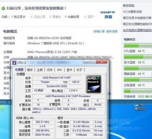Click the 指令集 field listing MMX(+), 3DNow!
The image size is (152, 139).
coord(68,111)
